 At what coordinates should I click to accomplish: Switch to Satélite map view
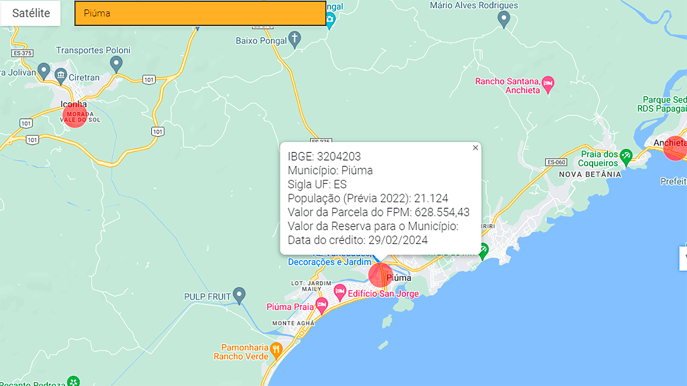coord(31,13)
